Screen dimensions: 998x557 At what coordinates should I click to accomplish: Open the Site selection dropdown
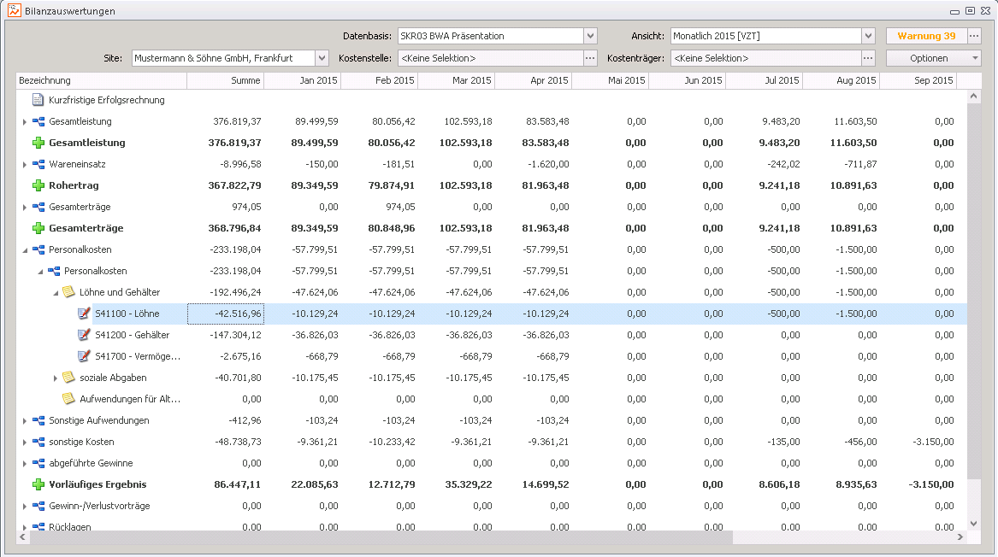322,58
